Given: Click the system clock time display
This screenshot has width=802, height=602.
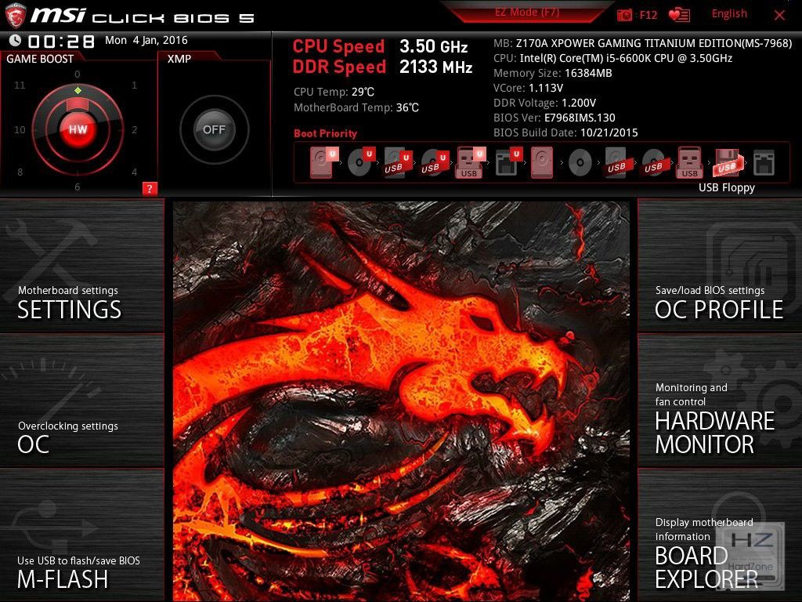Looking at the screenshot, I should [61, 41].
